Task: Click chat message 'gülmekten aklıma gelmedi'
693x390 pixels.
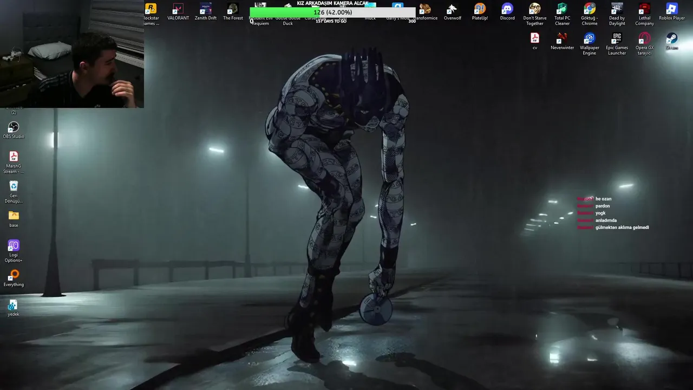Action: click(x=622, y=227)
